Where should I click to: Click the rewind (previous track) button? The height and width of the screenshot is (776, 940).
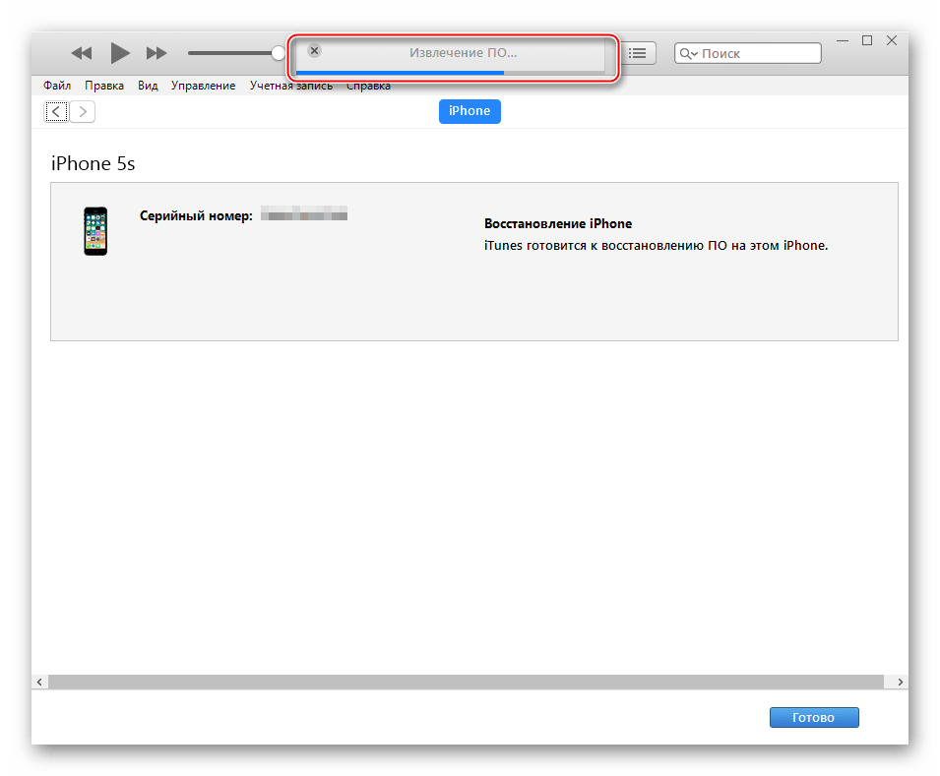pos(82,53)
